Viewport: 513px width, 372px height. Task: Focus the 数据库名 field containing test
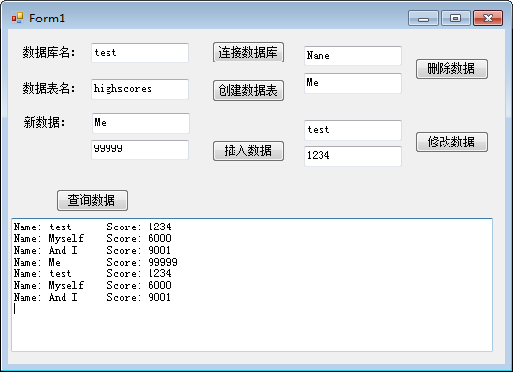(140, 53)
